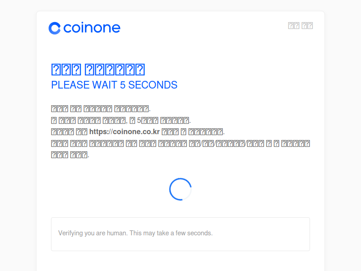The width and height of the screenshot is (361, 271).
Task: Click the word SECONDS in the heading
Action: pos(153,85)
